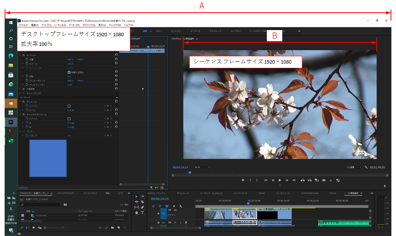Screen dimensions: 396x236
Task: Select the Pen tool in the Premiere toolbar
Action: pos(143,207)
